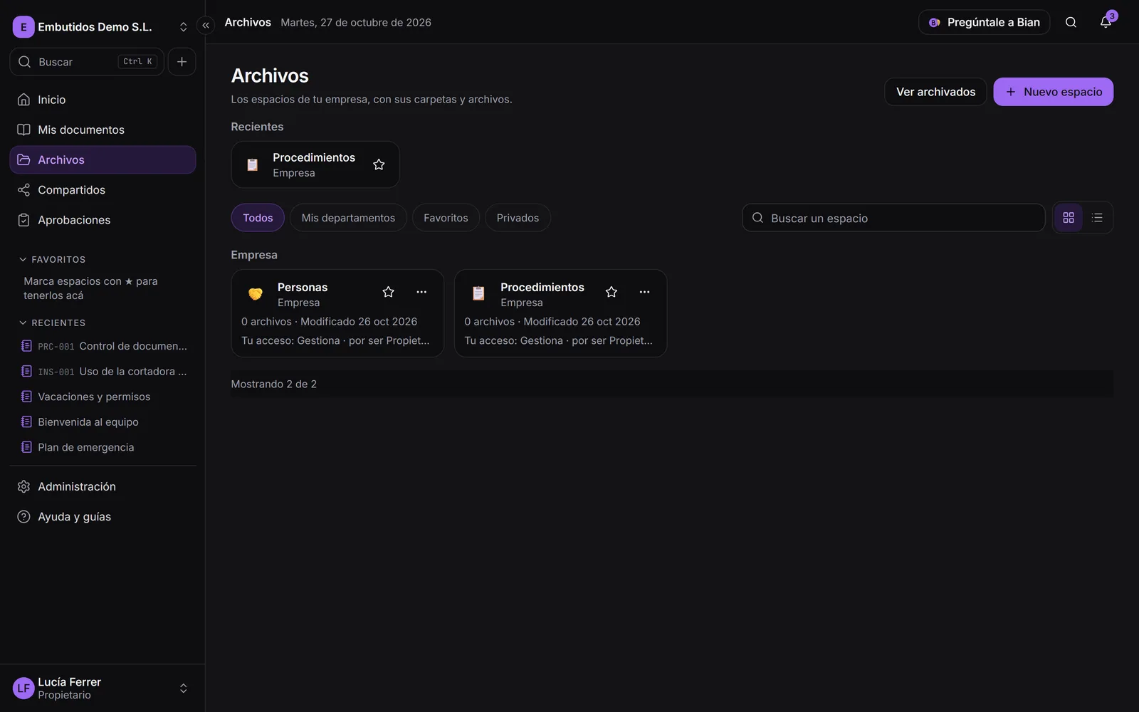Open the notifications bell
This screenshot has width=1139, height=712.
coord(1106,22)
